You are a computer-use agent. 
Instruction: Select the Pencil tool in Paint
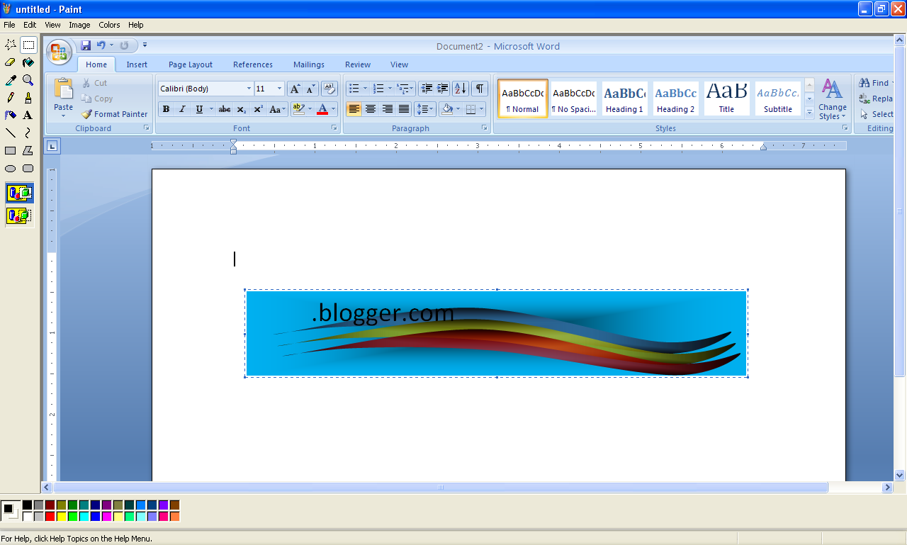(x=11, y=98)
